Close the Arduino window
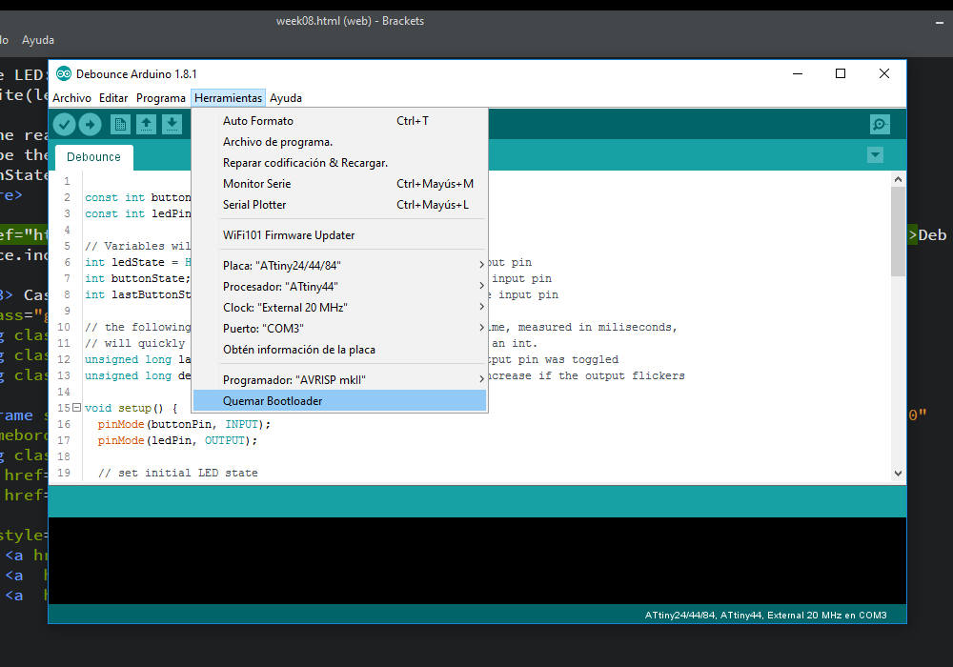Viewport: 953px width, 667px height. click(884, 73)
